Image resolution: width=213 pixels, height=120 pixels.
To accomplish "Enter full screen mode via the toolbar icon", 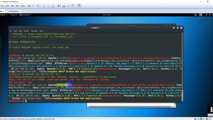I will pos(68,6).
